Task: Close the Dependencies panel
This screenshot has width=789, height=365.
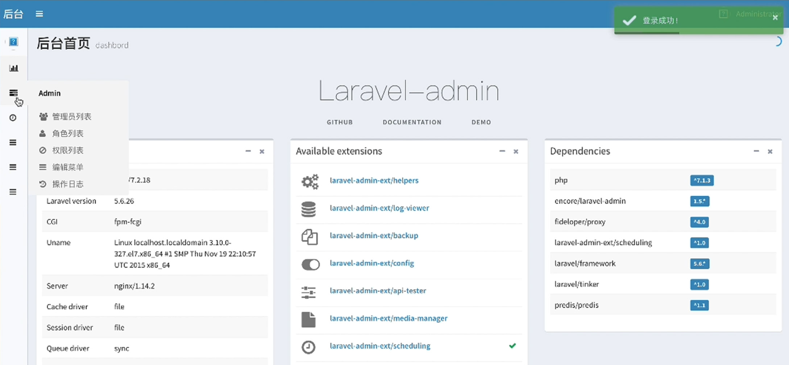Action: coord(770,152)
